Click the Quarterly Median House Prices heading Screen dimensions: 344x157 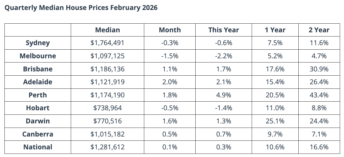click(81, 8)
